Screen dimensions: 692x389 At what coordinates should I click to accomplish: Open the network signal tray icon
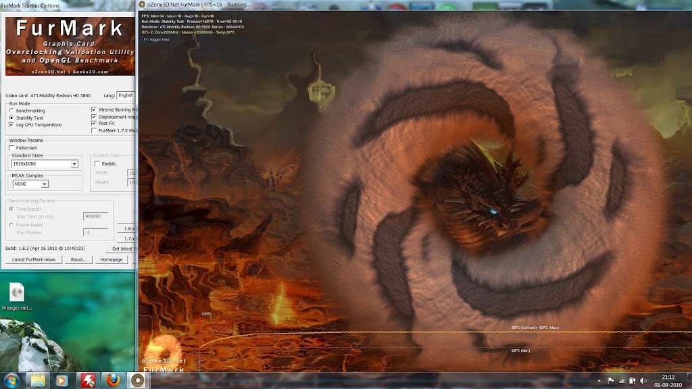(622, 381)
